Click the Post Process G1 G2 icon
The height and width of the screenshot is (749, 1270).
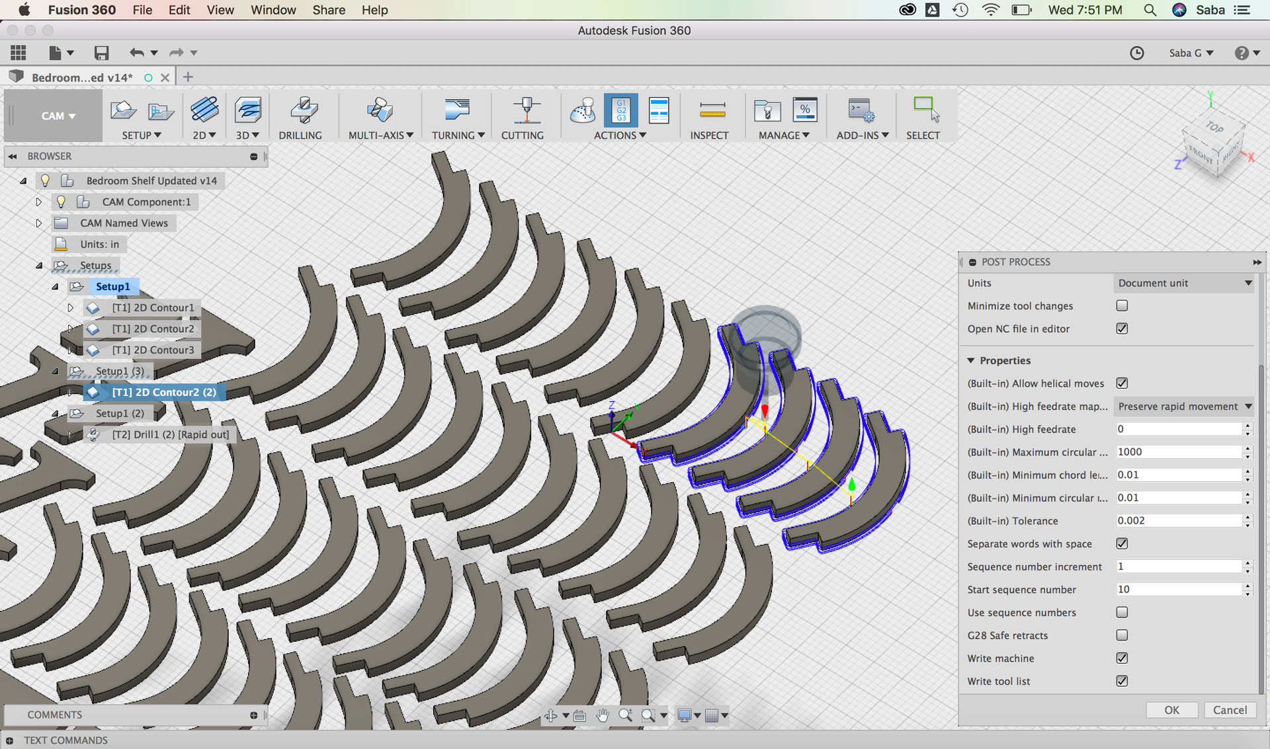(x=620, y=110)
